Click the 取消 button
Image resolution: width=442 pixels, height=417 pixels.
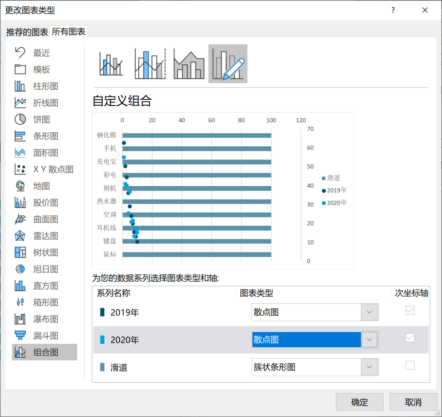pos(413,402)
